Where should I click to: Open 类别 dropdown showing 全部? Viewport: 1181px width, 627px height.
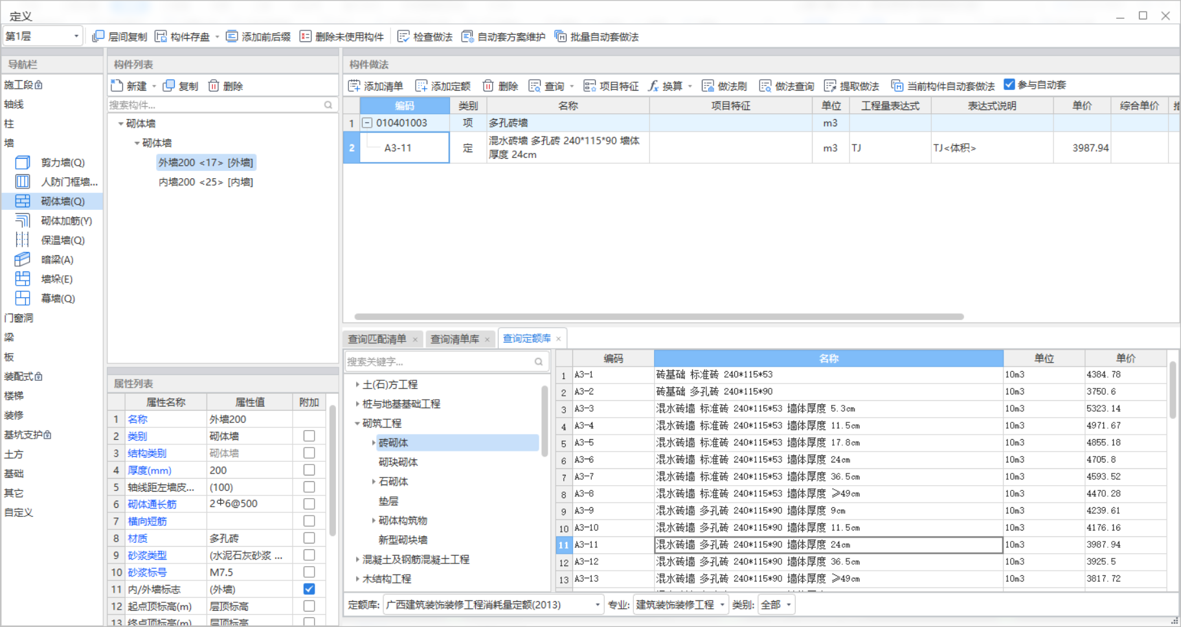(x=776, y=604)
